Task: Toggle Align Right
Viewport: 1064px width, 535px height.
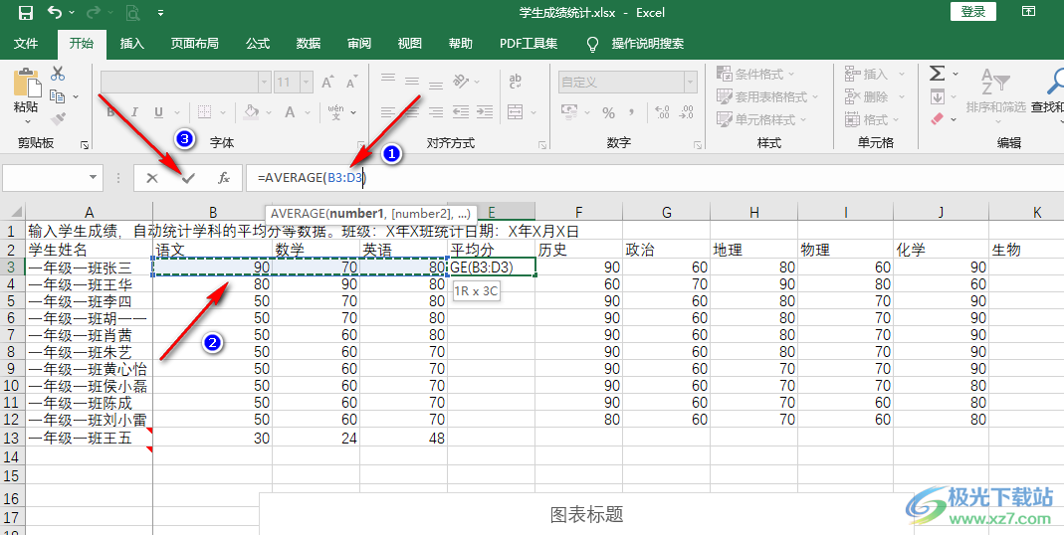Action: click(x=436, y=112)
